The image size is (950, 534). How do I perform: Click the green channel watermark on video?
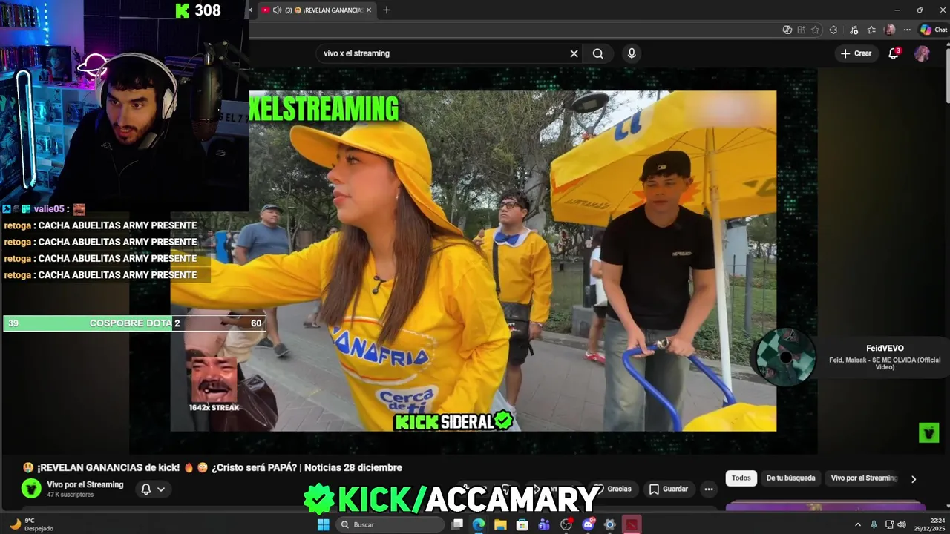coord(929,432)
